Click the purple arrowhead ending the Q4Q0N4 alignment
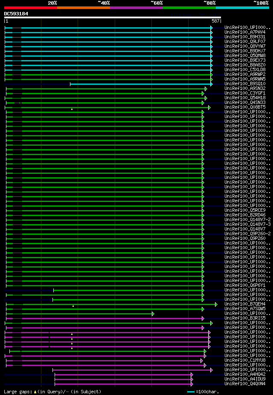Viewport: 273px width, 395px height. click(192, 384)
